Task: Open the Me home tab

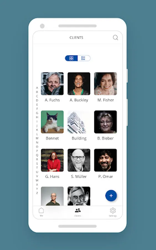Action: pos(41,212)
